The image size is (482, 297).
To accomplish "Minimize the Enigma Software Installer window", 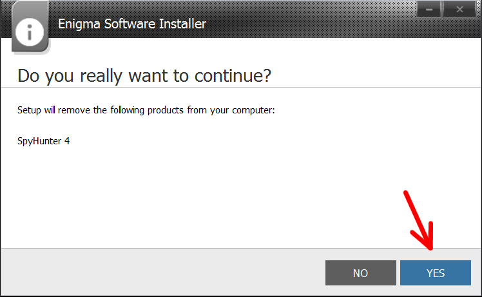I will tap(429, 10).
